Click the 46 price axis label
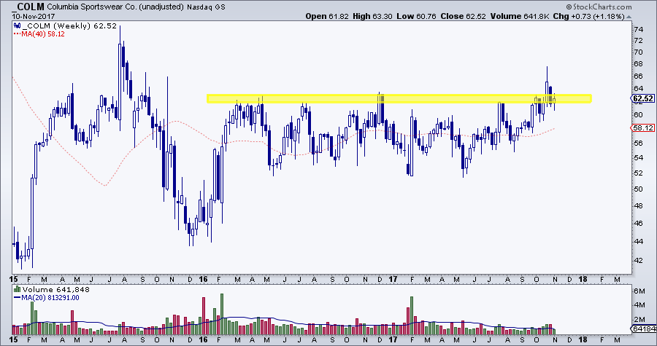 [639, 223]
